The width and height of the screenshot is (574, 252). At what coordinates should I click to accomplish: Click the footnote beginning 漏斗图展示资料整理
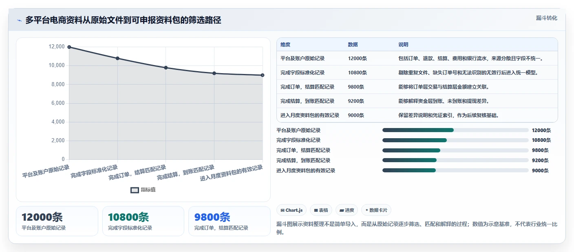417,228
